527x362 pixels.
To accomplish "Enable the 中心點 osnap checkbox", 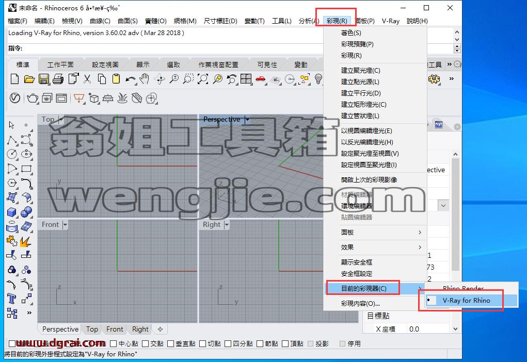I will 113,344.
